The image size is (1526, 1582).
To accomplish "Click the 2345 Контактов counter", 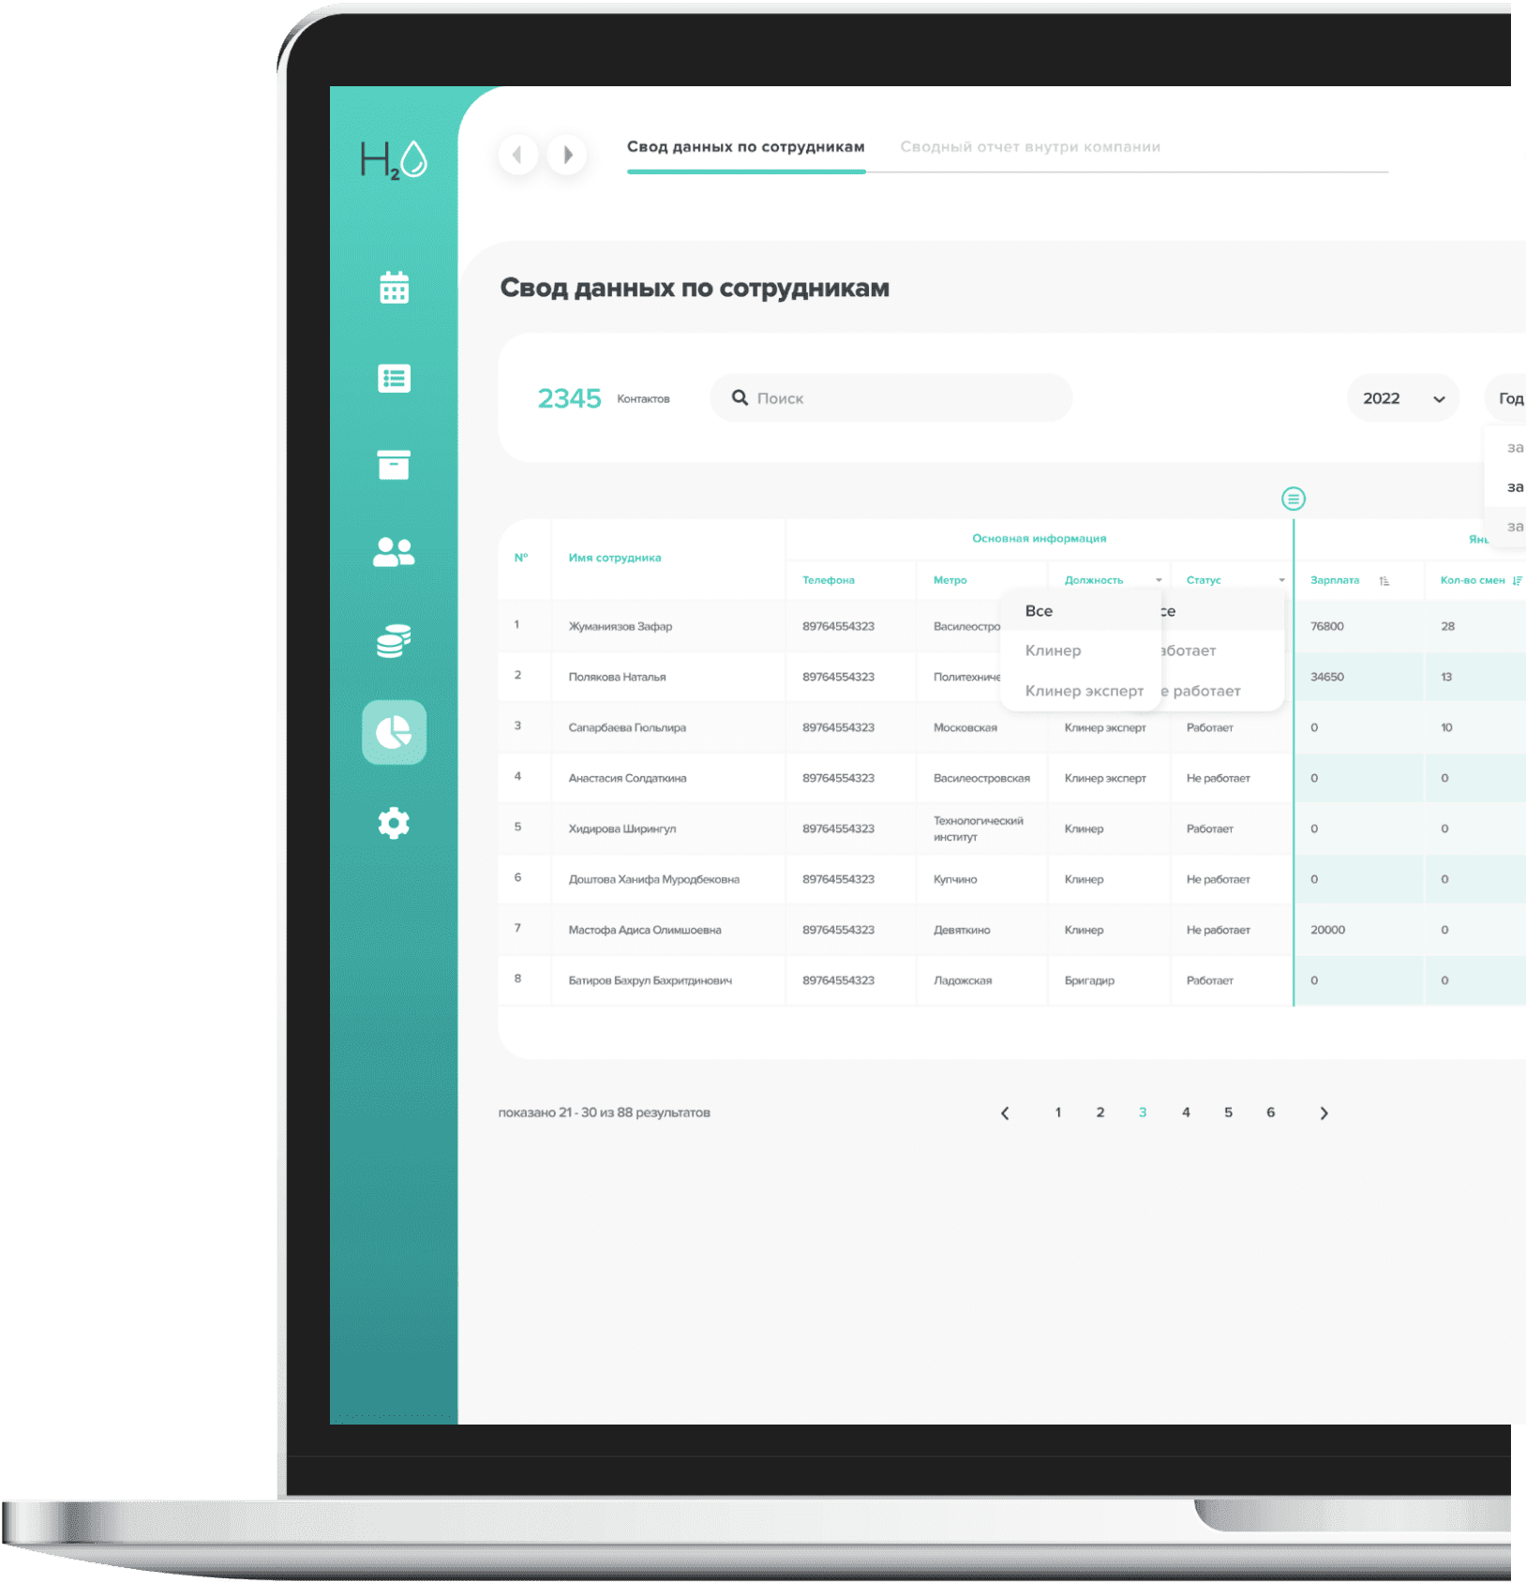I will [x=604, y=398].
